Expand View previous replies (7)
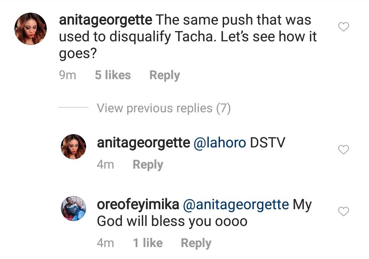Image resolution: width=369 pixels, height=259 pixels. (x=164, y=108)
